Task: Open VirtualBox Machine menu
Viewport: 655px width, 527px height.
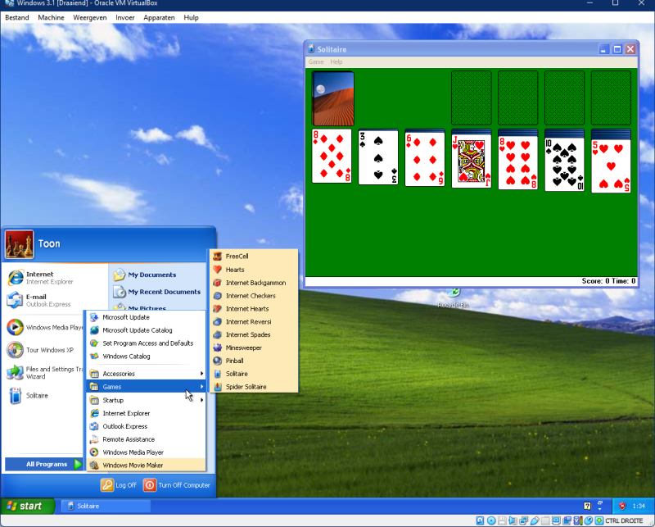Action: [x=51, y=17]
